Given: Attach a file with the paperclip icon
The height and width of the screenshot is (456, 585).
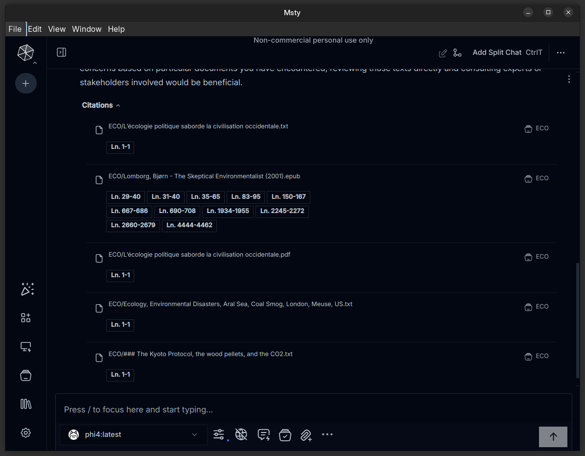Looking at the screenshot, I should point(306,435).
